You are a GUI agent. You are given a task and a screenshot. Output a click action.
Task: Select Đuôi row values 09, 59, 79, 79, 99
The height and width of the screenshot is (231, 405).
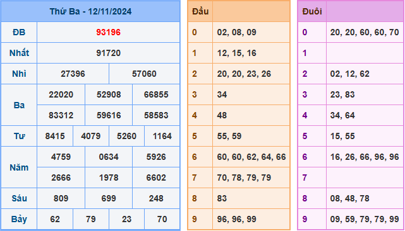[365, 219]
